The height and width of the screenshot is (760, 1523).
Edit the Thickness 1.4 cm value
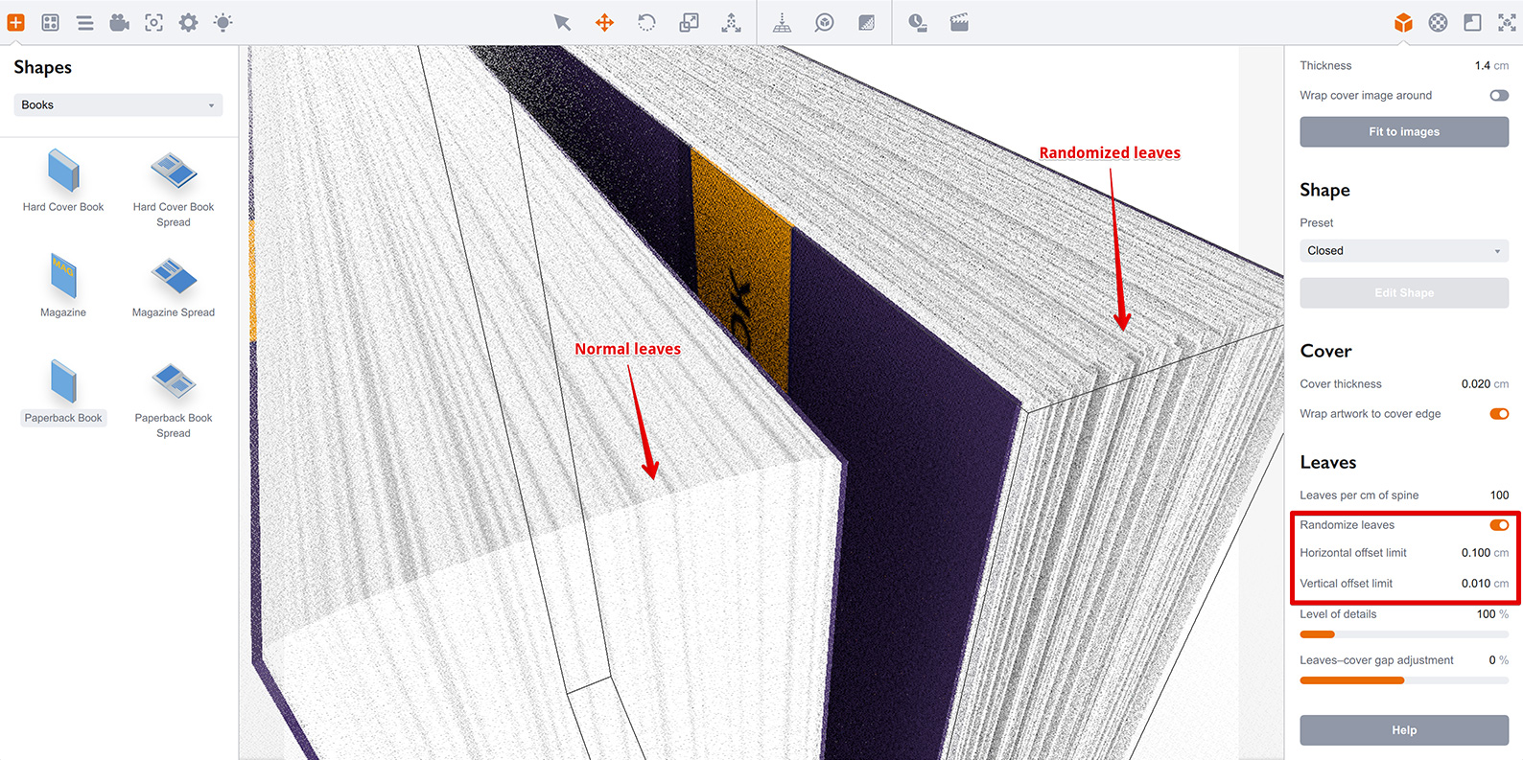tap(1482, 65)
